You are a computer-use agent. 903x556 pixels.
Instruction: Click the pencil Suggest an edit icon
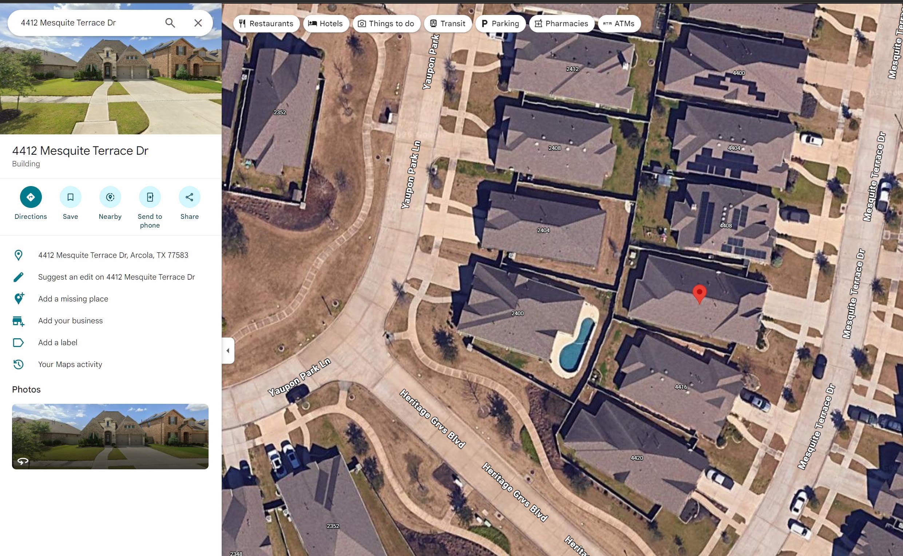click(18, 277)
